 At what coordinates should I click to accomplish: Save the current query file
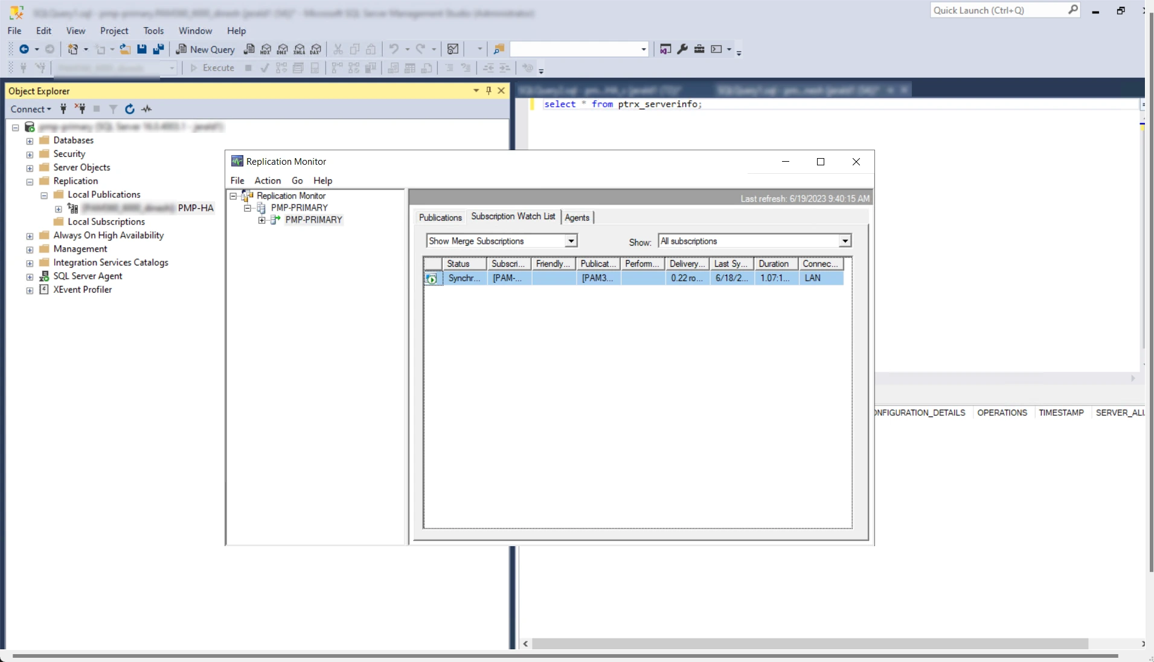[142, 49]
